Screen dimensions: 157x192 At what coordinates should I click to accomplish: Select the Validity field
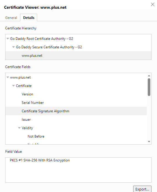[76, 128]
